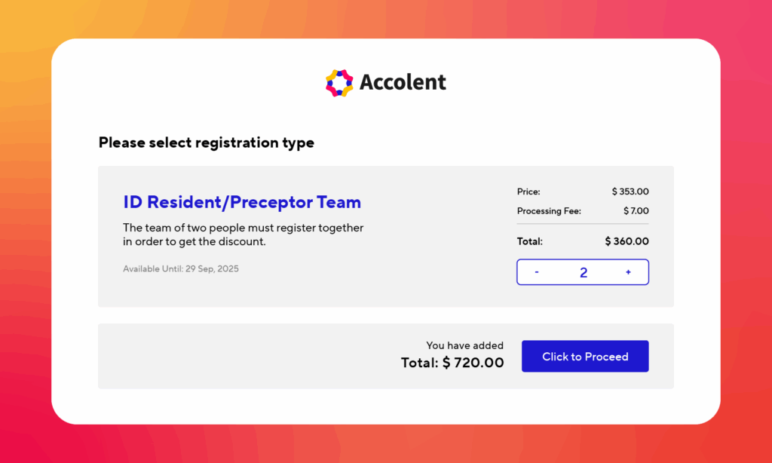Screen dimensions: 772x463
Task: Click the Accolent brand name text
Action: [x=403, y=82]
